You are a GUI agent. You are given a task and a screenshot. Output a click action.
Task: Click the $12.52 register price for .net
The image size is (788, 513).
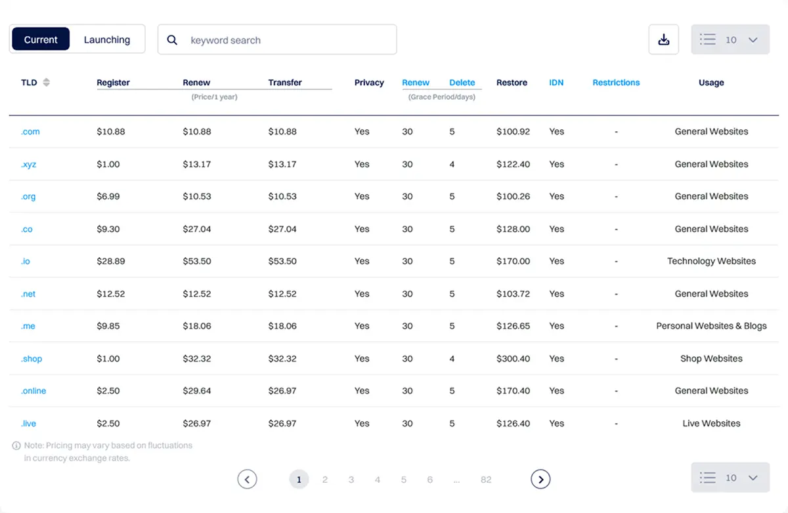(110, 294)
